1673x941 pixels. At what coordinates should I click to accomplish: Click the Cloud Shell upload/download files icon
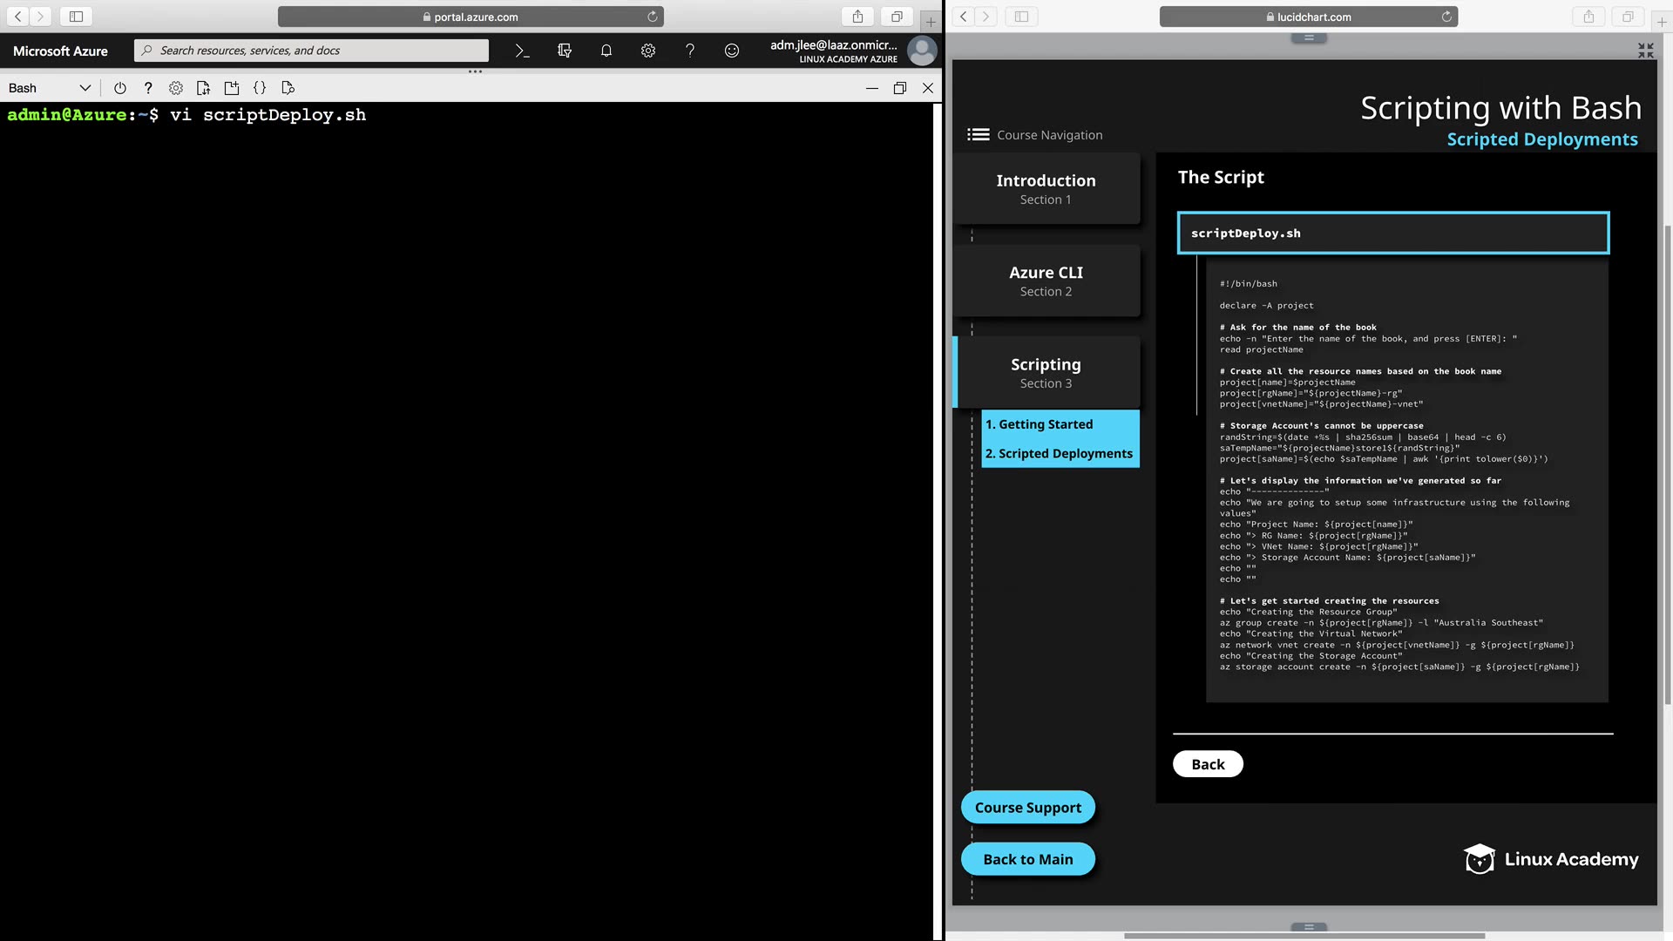click(x=204, y=88)
